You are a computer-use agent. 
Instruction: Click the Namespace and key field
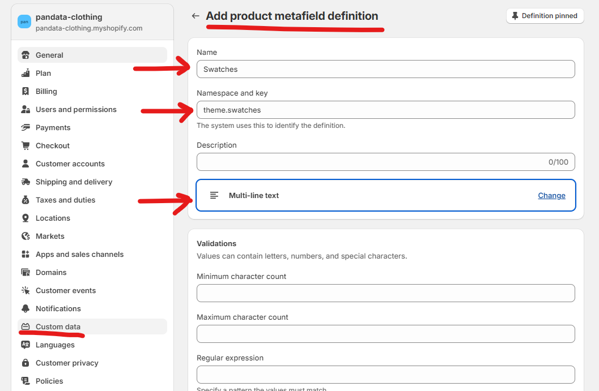(x=385, y=110)
